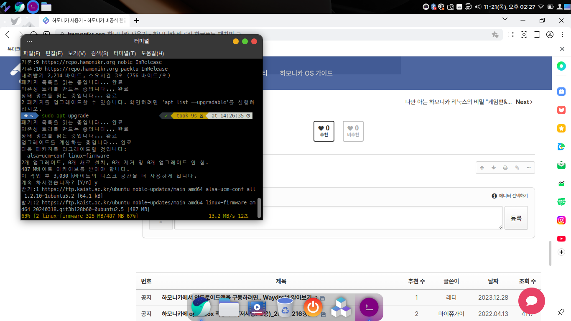Image resolution: width=571 pixels, height=321 pixels.
Task: Open terminal 검색(S) menu
Action: click(x=100, y=53)
